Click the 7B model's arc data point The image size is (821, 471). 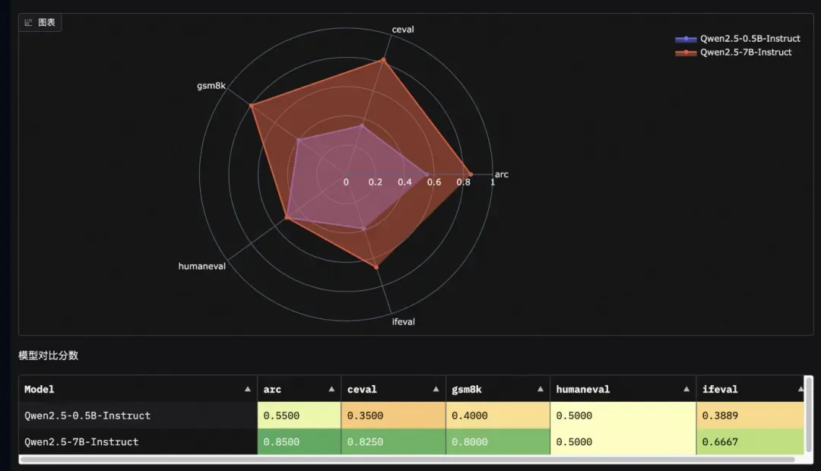(471, 174)
